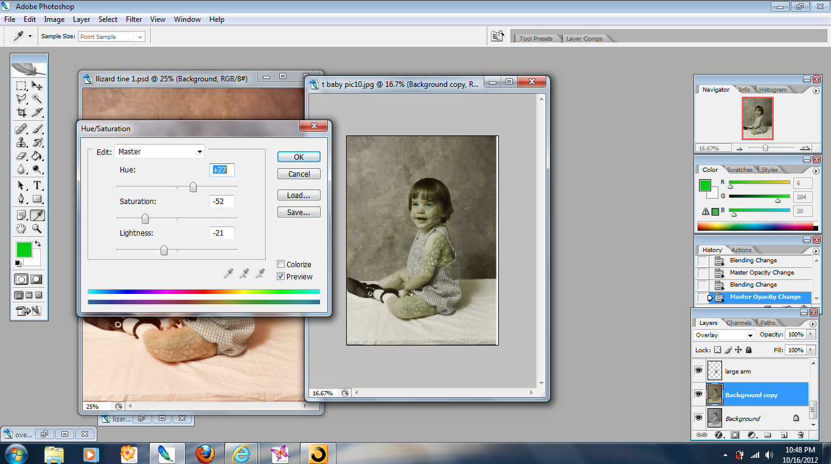Select the Path Selection tool
The height and width of the screenshot is (464, 831).
(21, 186)
